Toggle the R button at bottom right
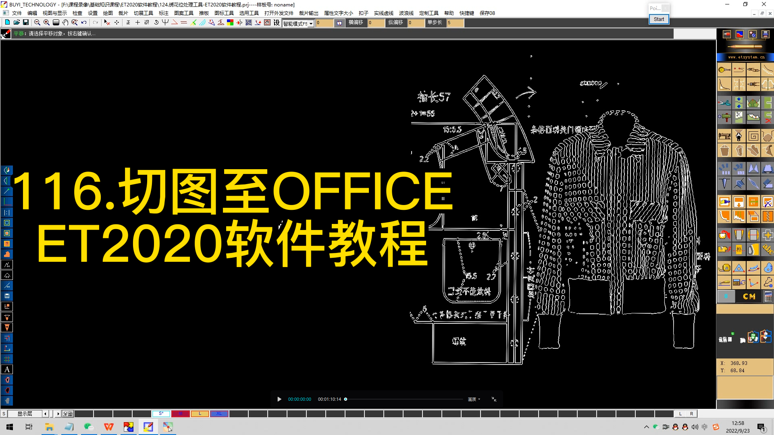 (x=691, y=414)
